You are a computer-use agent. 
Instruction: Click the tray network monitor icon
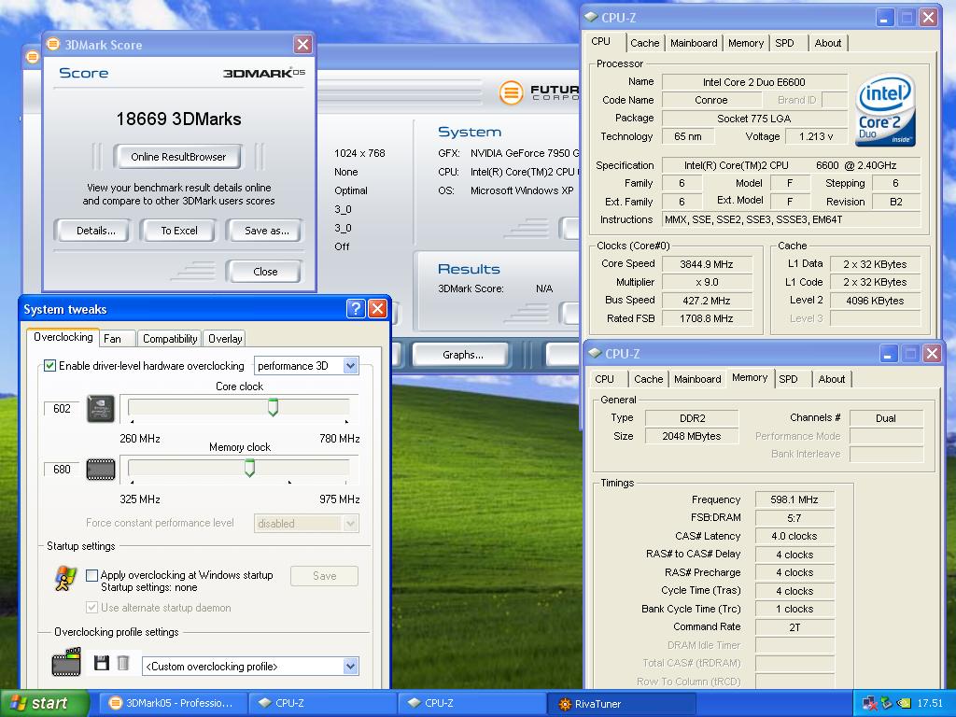pyautogui.click(x=869, y=704)
